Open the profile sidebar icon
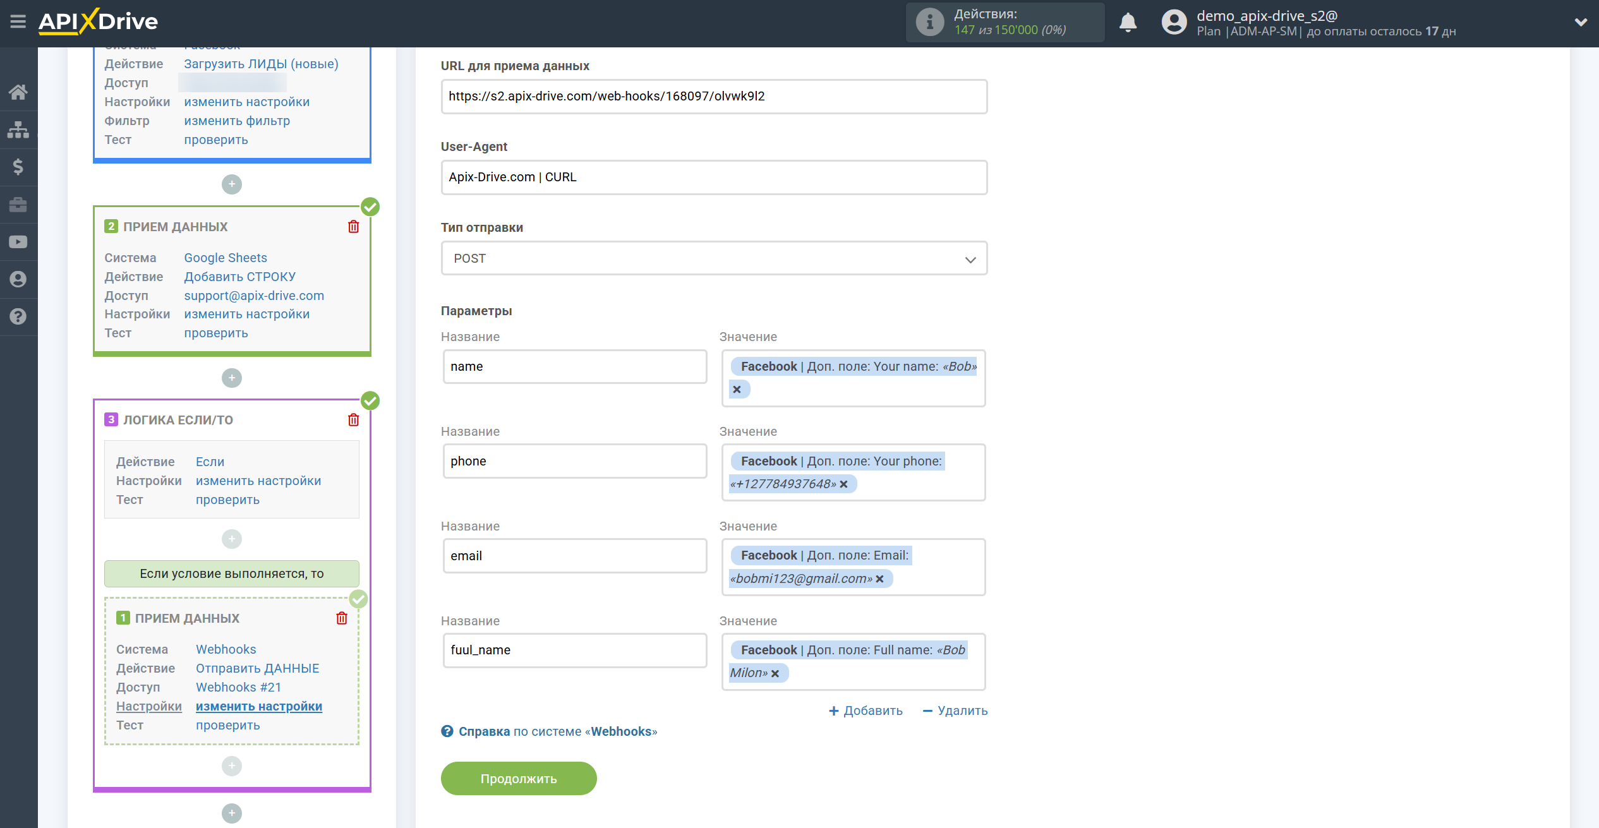The width and height of the screenshot is (1599, 828). point(18,279)
